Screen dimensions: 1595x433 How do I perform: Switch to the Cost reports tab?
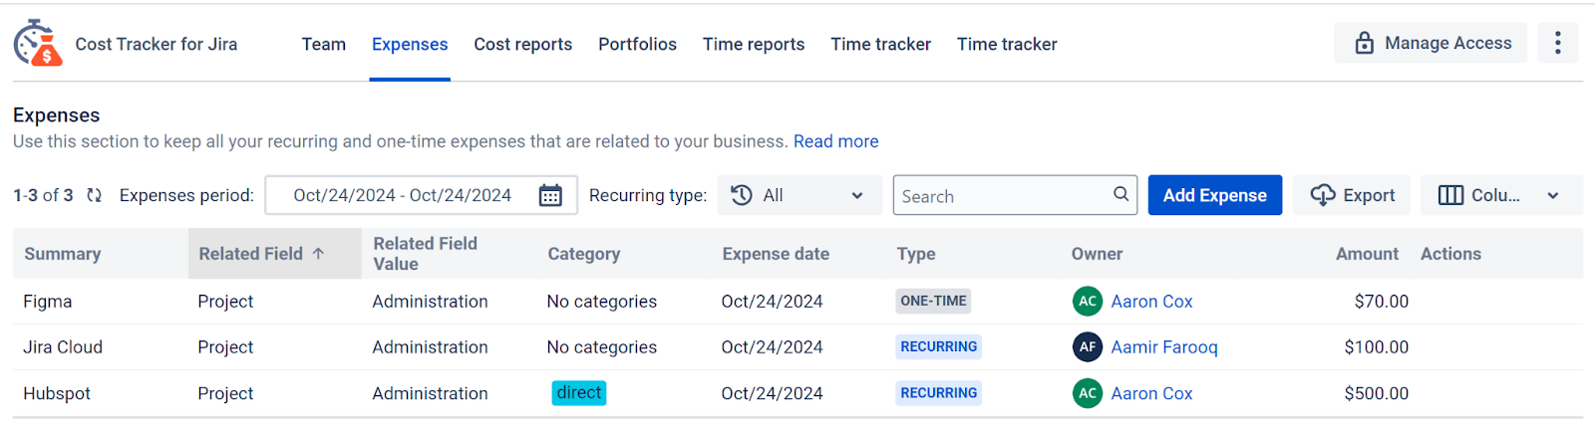tap(522, 44)
